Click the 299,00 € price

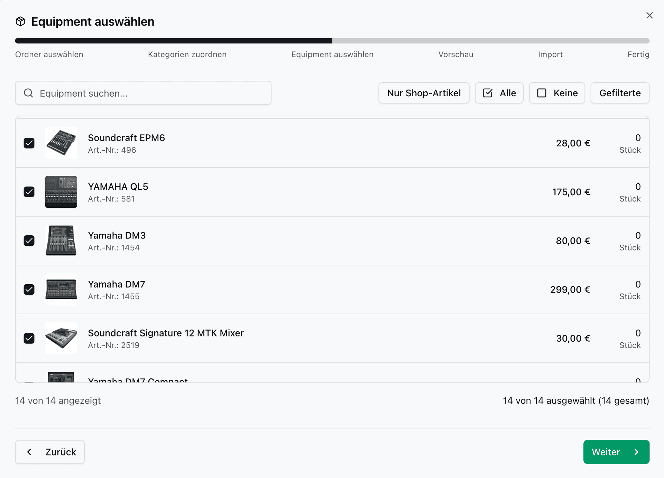[570, 290]
